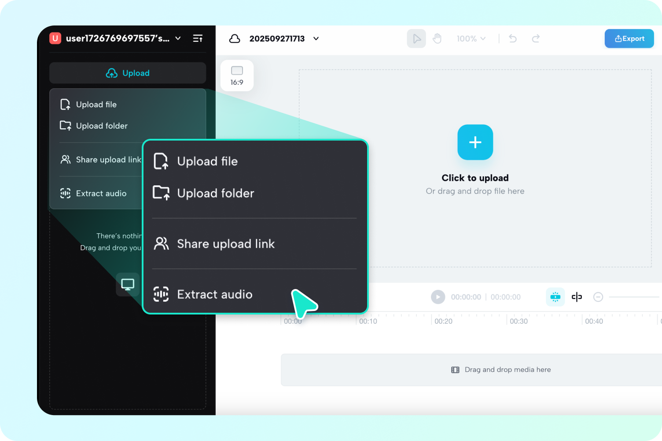Click the red U workspace avatar
This screenshot has height=441, width=662.
pyautogui.click(x=55, y=38)
